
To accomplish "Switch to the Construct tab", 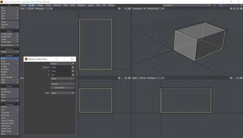I will (57, 5).
